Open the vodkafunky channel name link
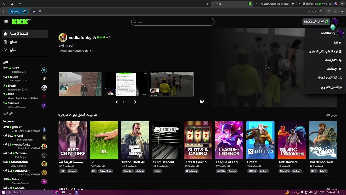 (x=80, y=38)
